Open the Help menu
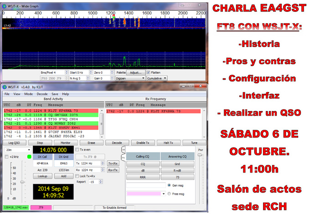310x214 pixels. tap(66, 94)
